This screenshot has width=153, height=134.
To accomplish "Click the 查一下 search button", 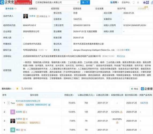I will click(x=85, y=2).
